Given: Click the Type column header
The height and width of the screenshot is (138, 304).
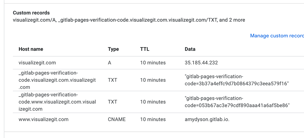Looking at the screenshot, I should click(x=113, y=49).
